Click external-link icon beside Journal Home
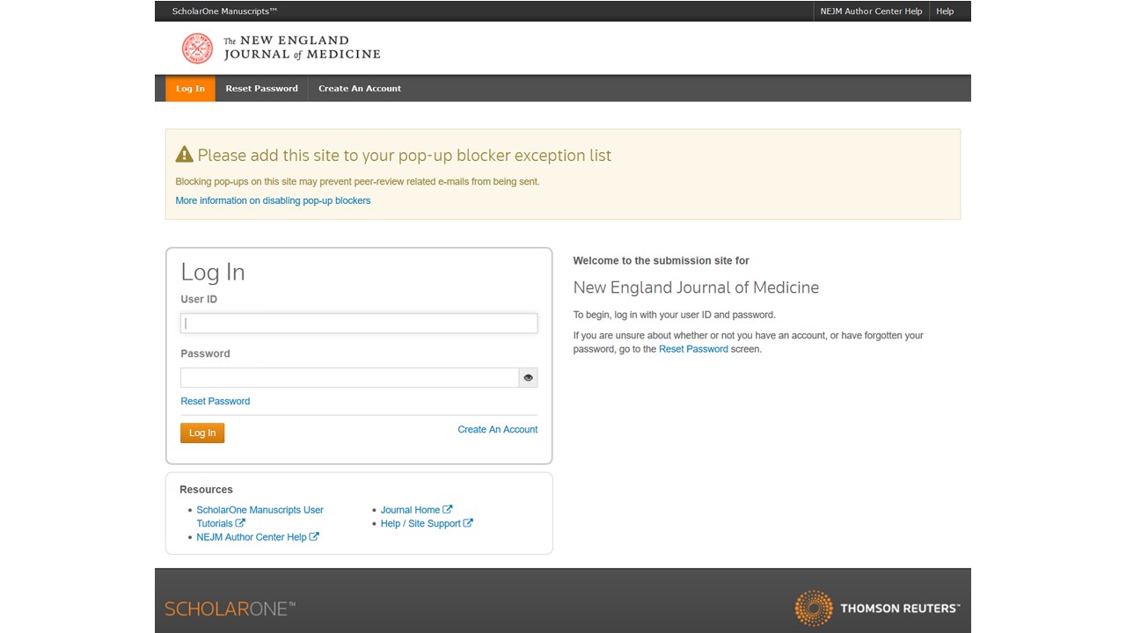This screenshot has width=1126, height=633. click(x=448, y=509)
